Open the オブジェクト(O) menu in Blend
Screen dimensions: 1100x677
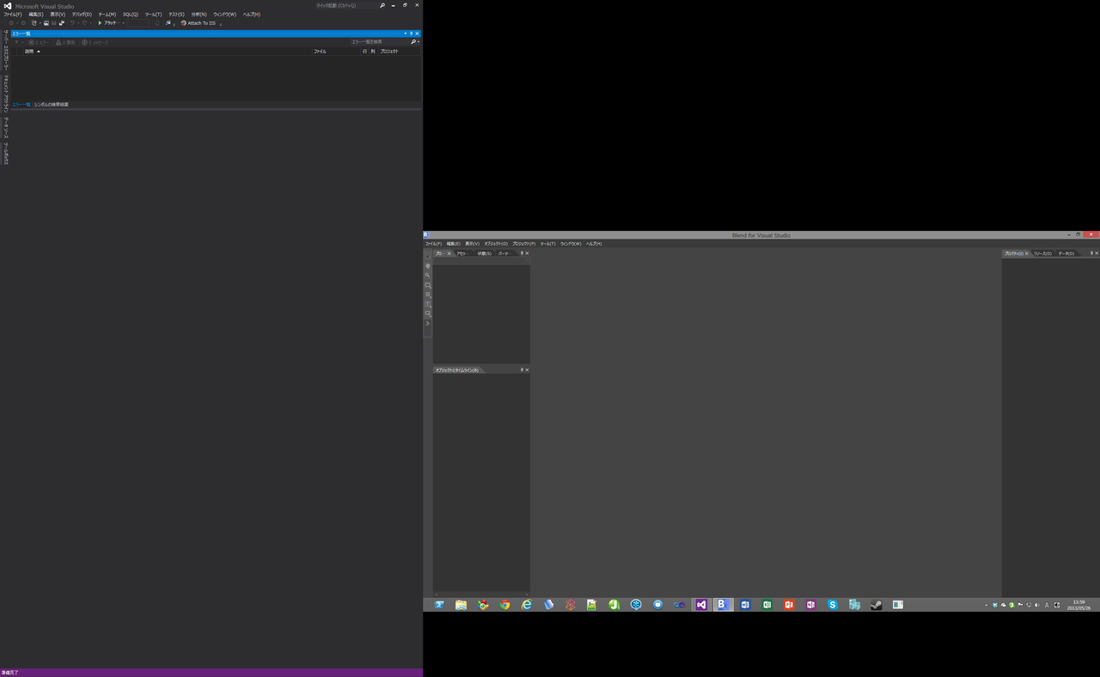pos(496,244)
